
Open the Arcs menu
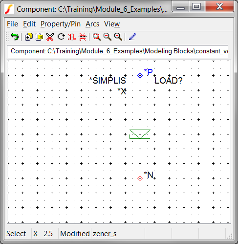(x=92, y=24)
